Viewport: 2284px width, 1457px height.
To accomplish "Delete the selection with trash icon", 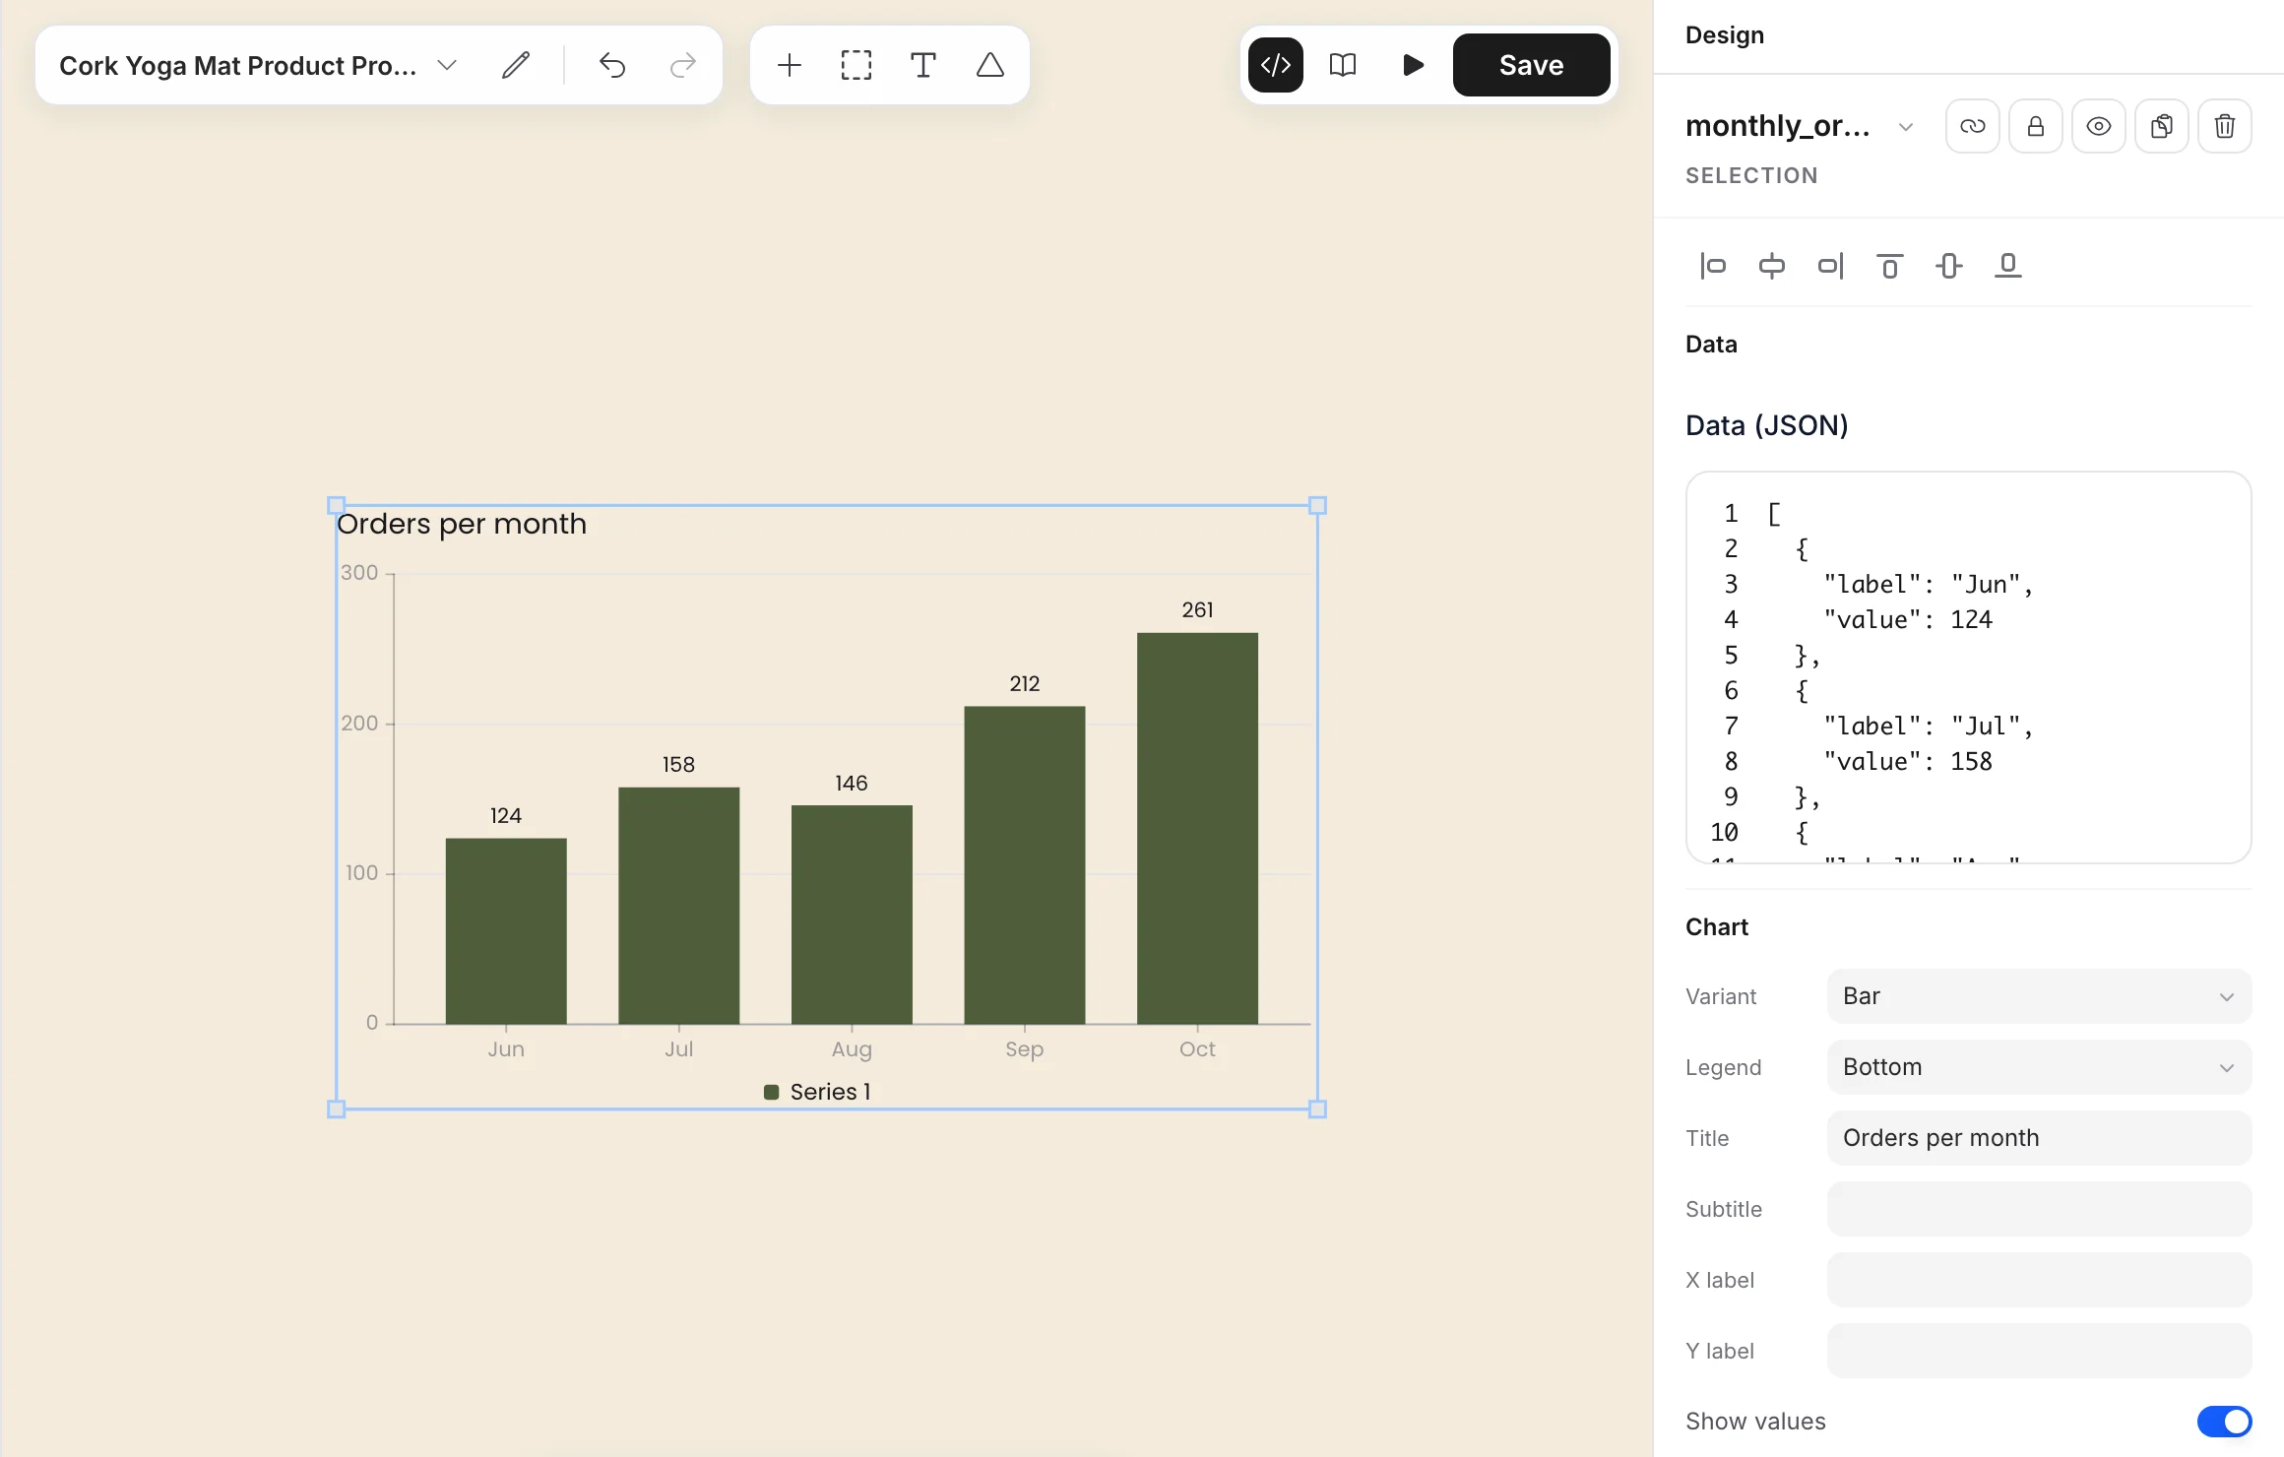I will coord(2225,126).
